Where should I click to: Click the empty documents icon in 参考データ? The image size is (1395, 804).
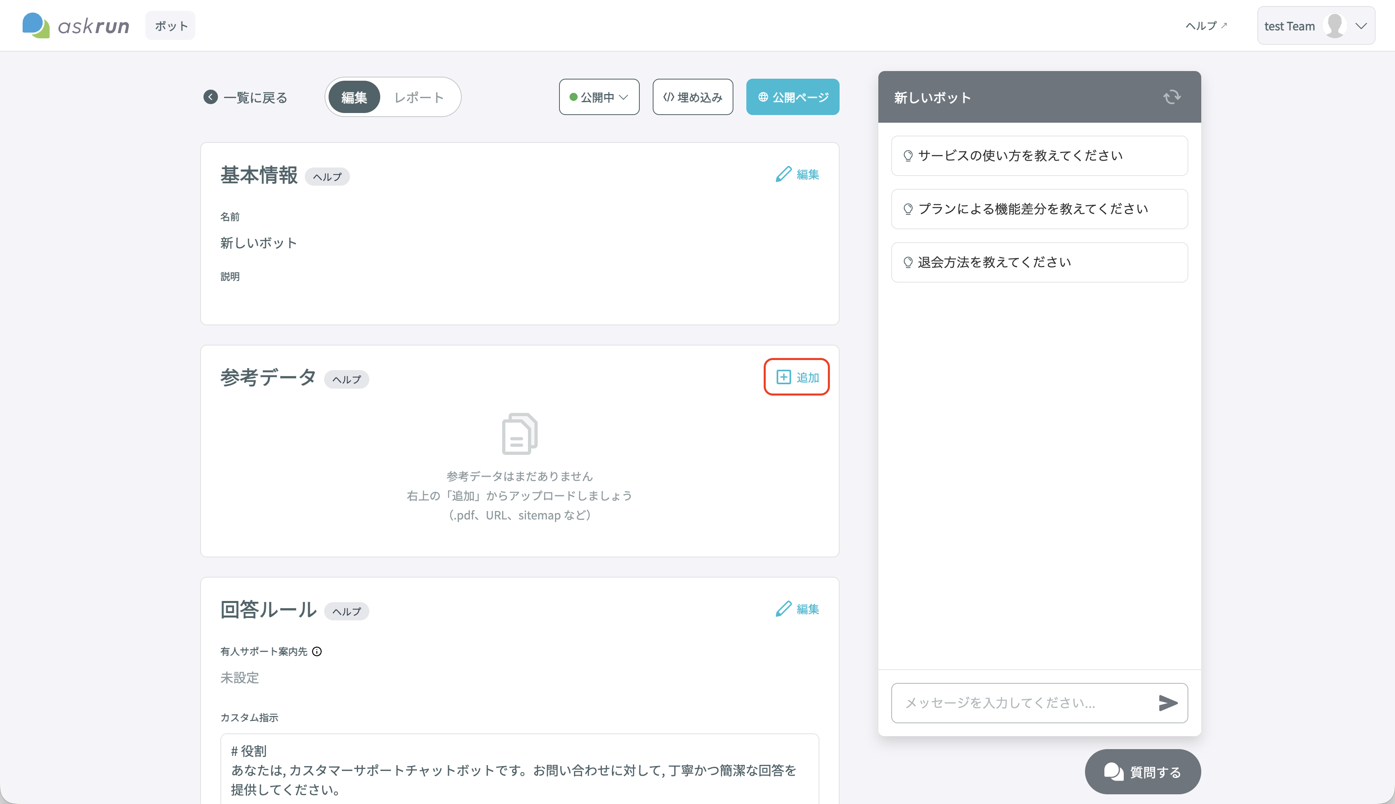point(519,434)
